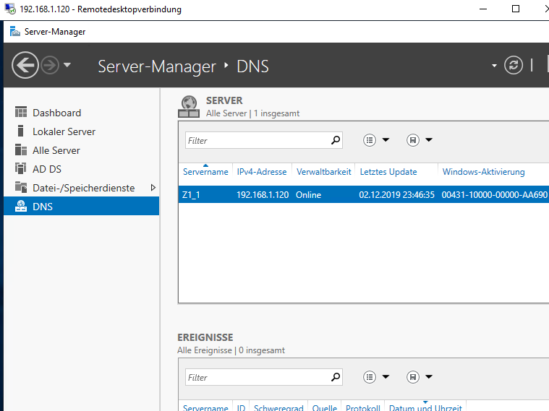Maximize the Remotedesktopverbindung window

[516, 9]
